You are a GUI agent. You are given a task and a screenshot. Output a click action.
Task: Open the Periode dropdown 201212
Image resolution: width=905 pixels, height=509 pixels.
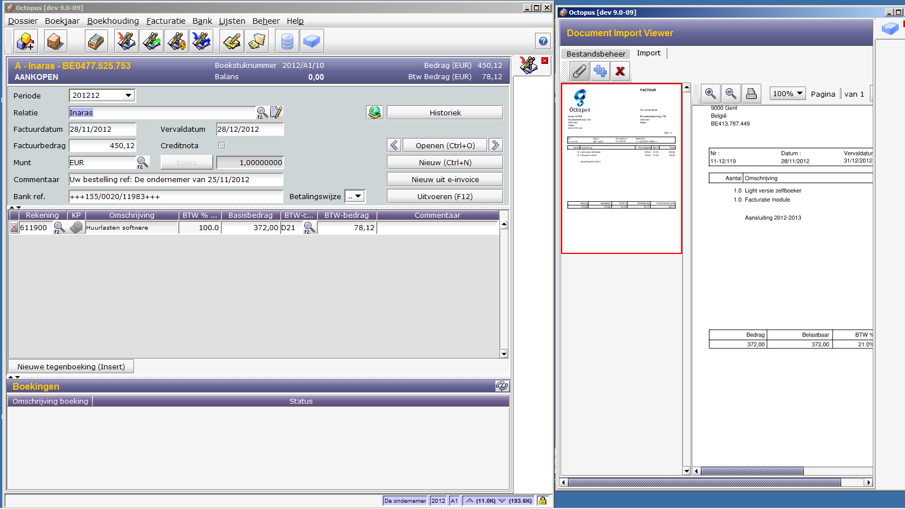128,96
